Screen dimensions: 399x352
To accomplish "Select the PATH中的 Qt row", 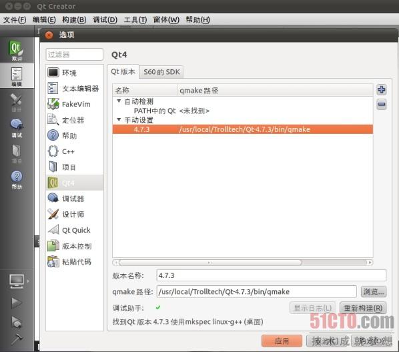I will click(x=243, y=111).
